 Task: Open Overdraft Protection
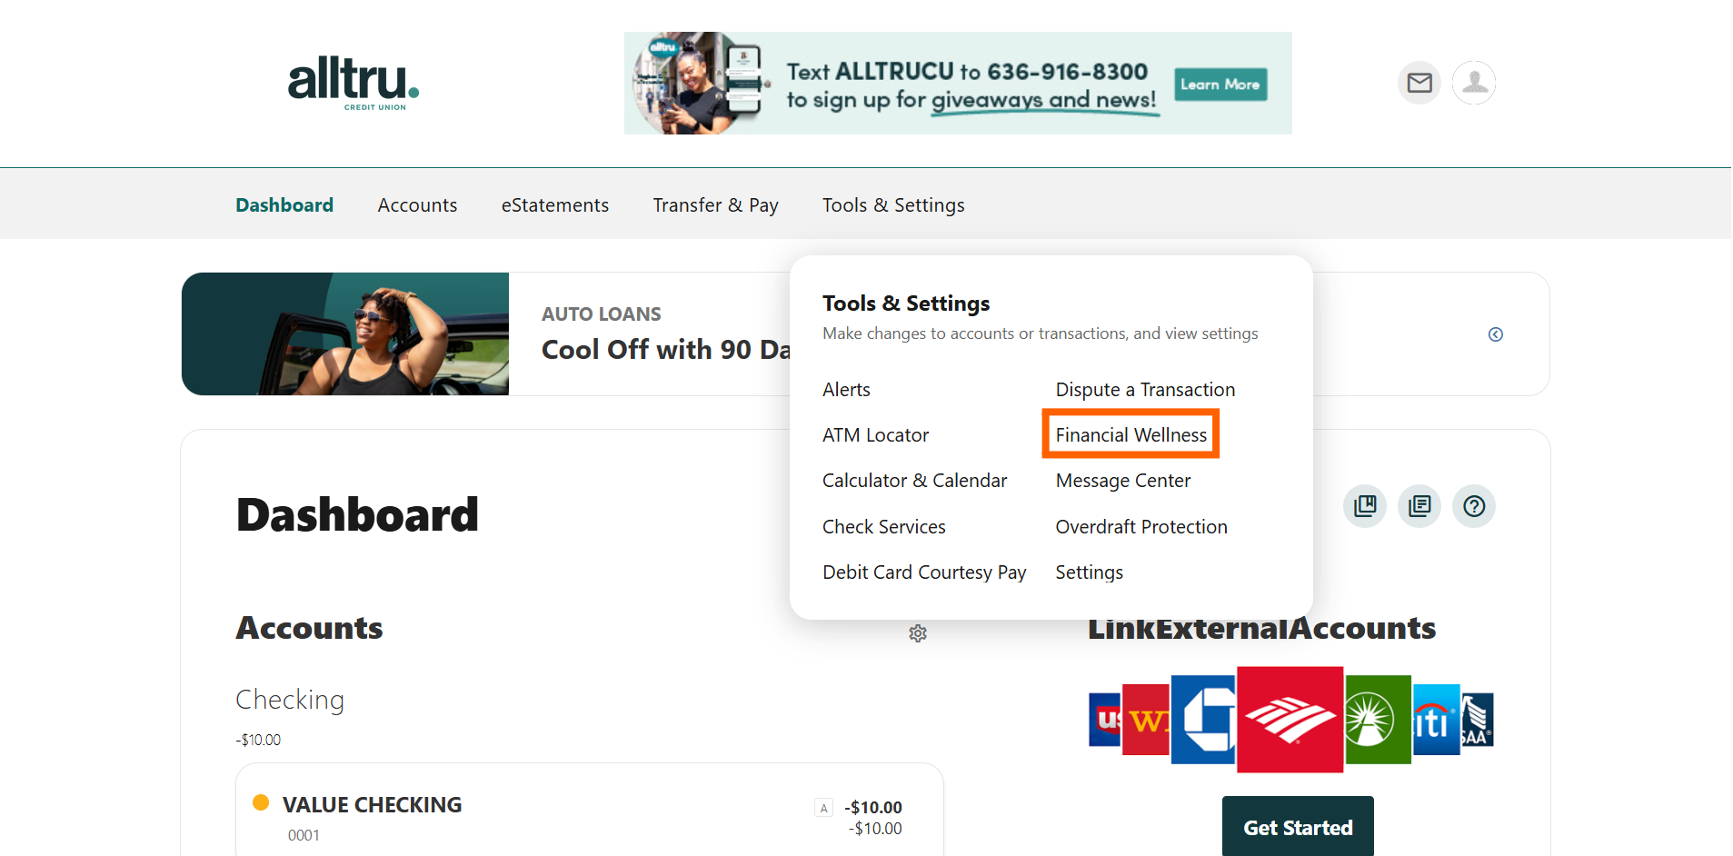click(1141, 527)
